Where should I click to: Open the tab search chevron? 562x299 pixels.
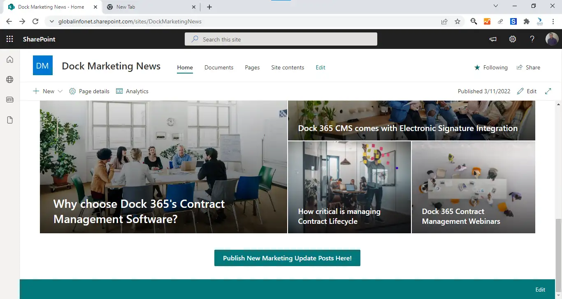pyautogui.click(x=496, y=6)
